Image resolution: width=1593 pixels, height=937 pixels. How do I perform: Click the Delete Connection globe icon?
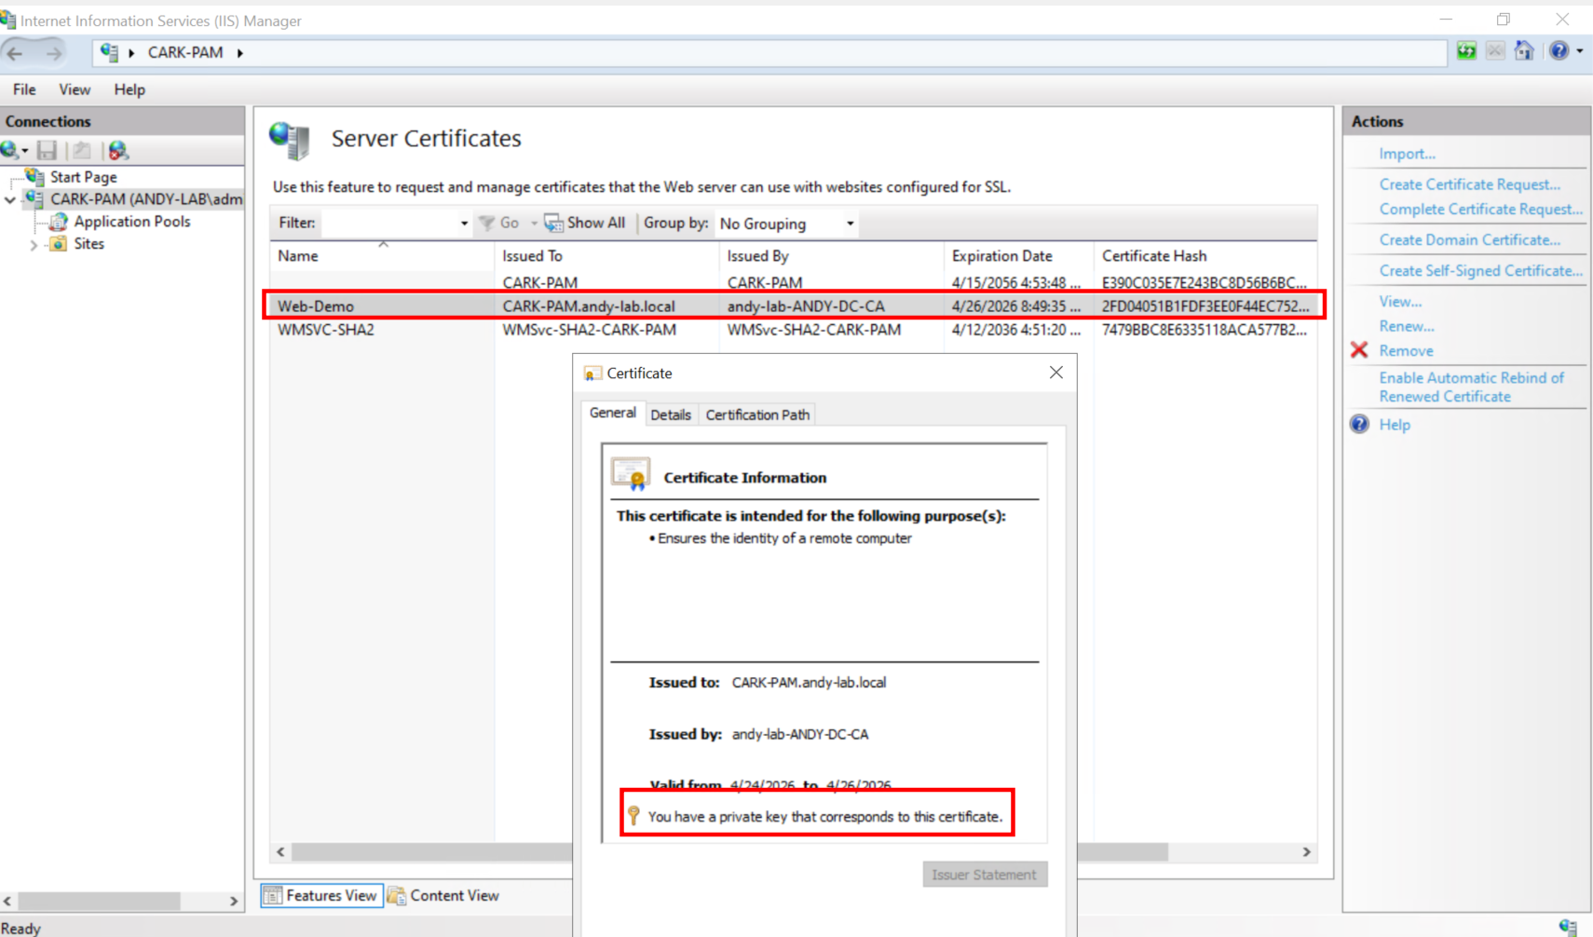click(118, 150)
